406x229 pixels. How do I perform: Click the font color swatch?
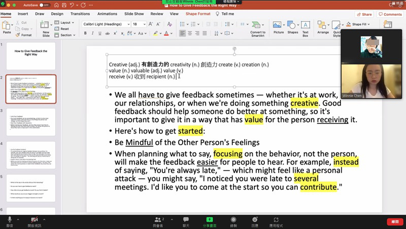(x=166, y=34)
